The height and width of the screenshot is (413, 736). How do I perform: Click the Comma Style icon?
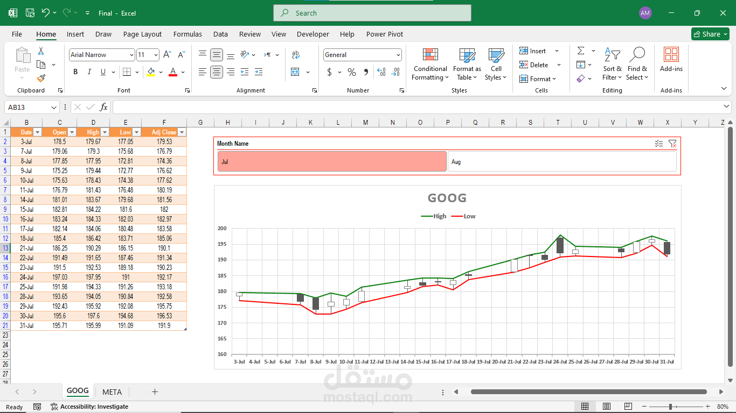tap(366, 72)
